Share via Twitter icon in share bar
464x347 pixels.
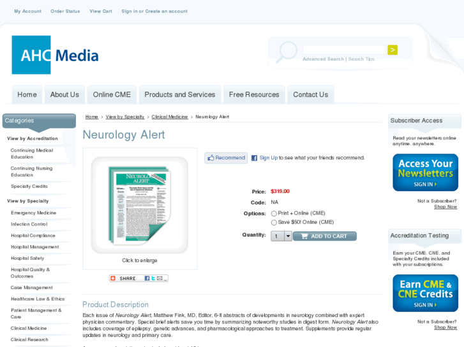pos(153,278)
